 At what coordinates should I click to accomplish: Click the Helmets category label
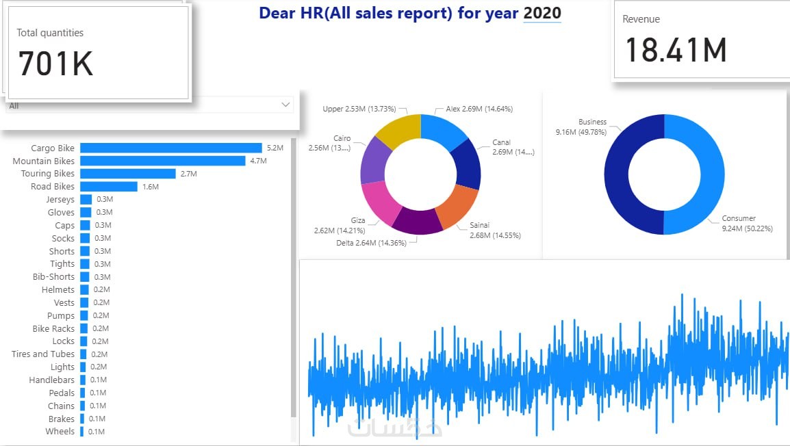point(58,289)
